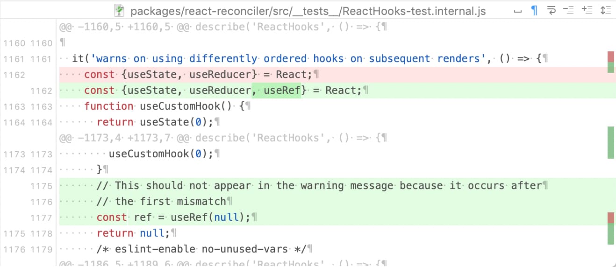Expand the hidden lines at hunk header -1160,5
This screenshot has height=267, width=616.
point(223,27)
